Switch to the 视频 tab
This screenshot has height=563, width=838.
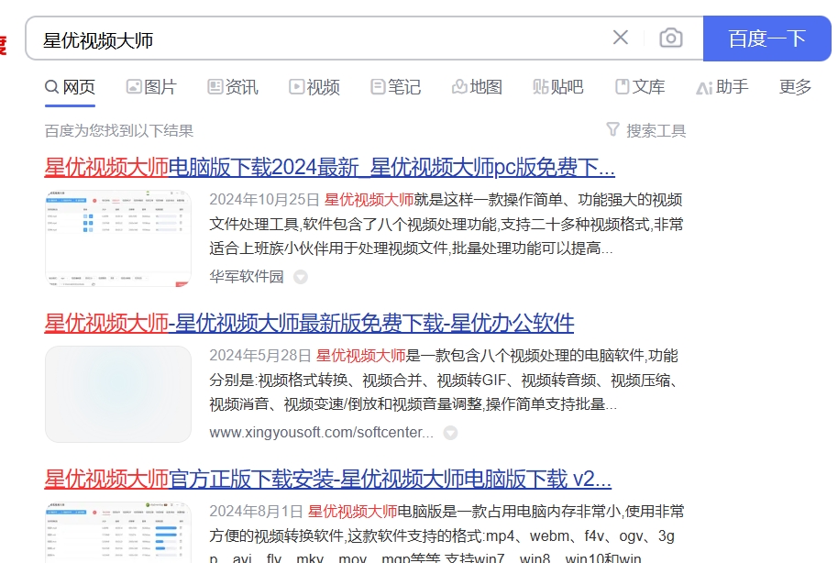click(314, 86)
